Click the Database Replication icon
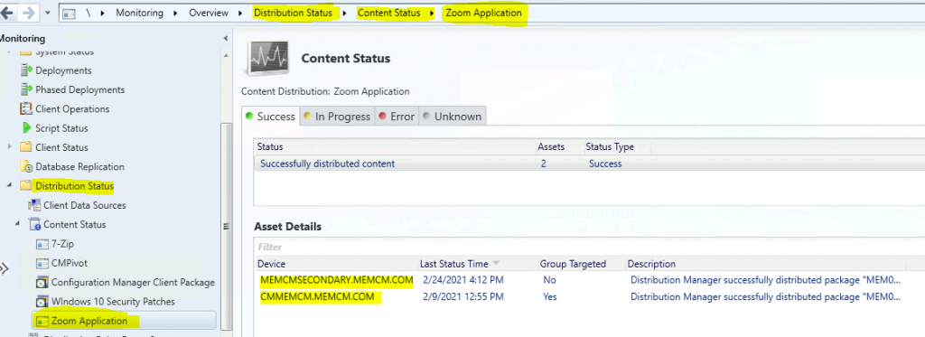 click(26, 167)
